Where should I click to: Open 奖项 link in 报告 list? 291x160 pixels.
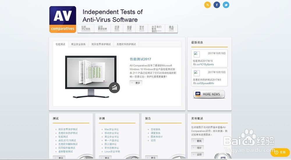tap(153, 140)
